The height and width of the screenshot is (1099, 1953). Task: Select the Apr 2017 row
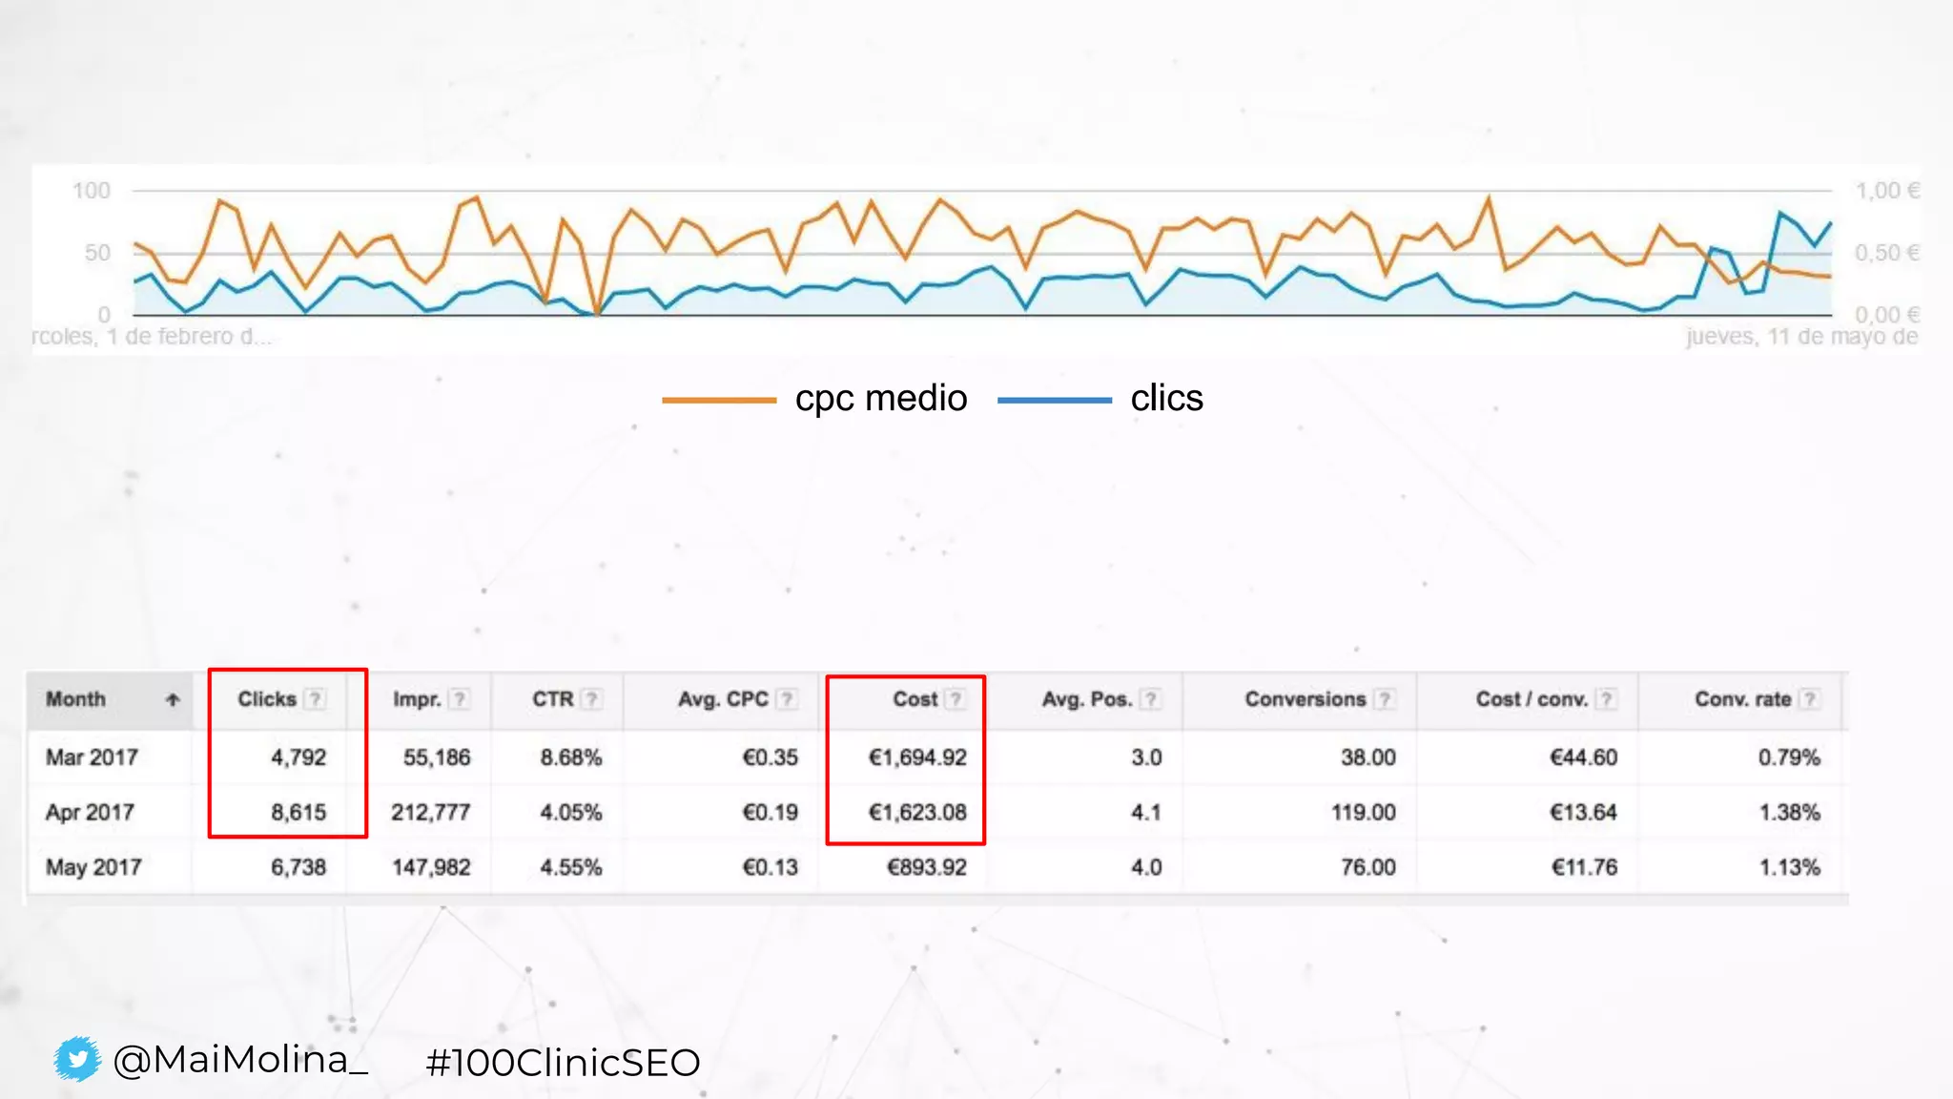90,813
